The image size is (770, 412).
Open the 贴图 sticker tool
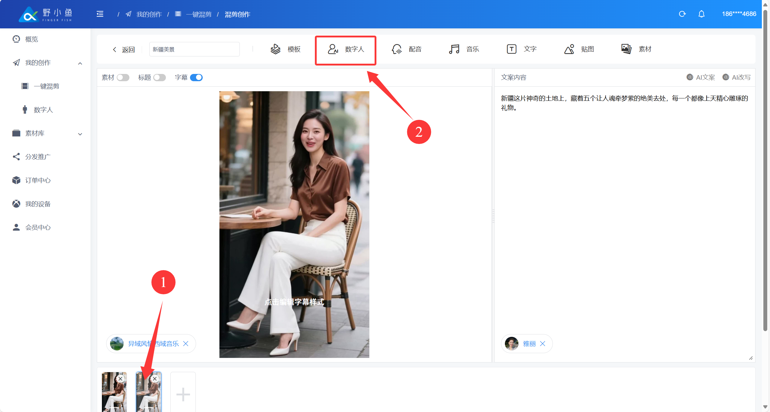click(579, 49)
